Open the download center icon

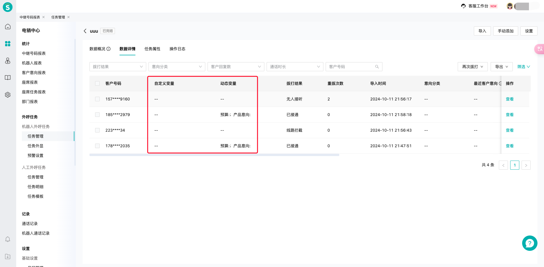pos(8,257)
